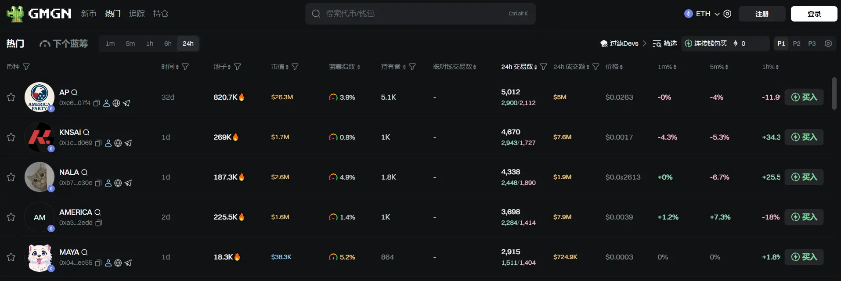Copy the AP token contract address

click(x=97, y=103)
